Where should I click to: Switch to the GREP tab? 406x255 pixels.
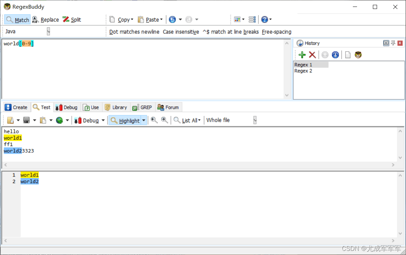(142, 107)
